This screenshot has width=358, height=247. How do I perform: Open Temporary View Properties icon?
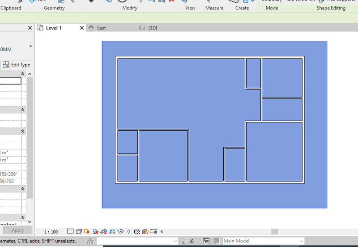tap(137, 231)
